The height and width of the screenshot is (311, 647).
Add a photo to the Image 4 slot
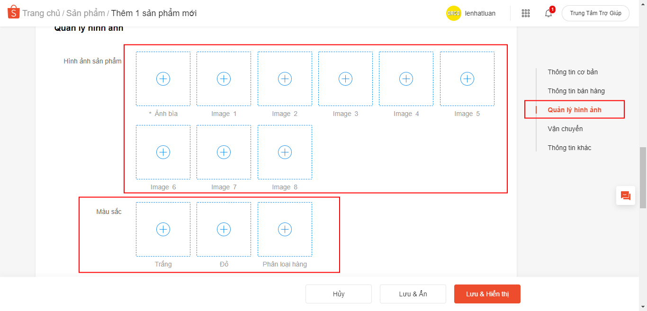point(406,79)
